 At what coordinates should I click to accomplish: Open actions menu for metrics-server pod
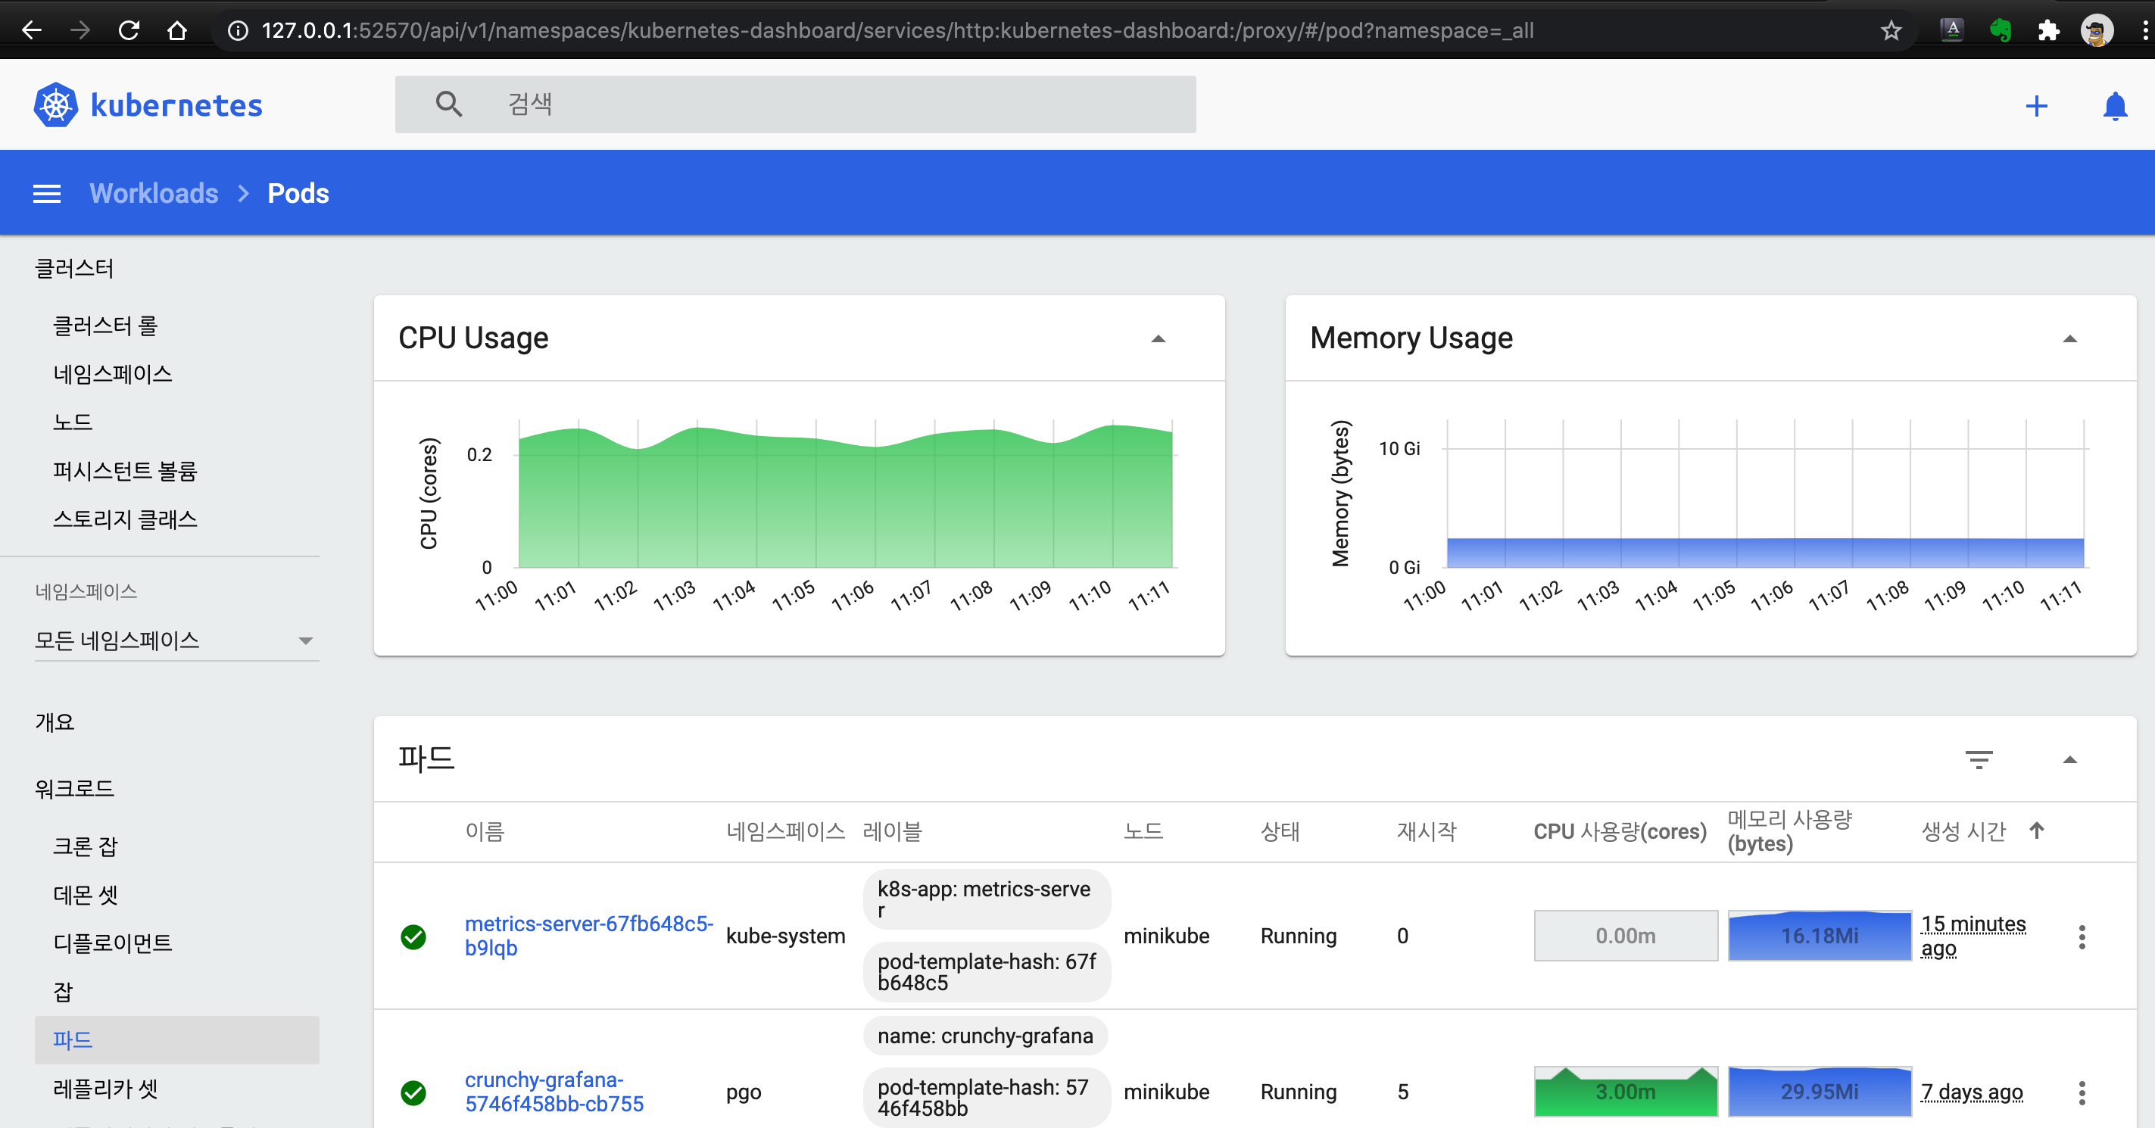pyautogui.click(x=2082, y=936)
